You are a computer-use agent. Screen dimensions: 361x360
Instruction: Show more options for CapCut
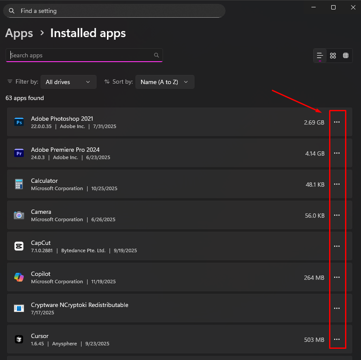337,246
